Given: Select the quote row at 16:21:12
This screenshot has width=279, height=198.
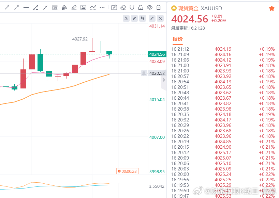Looking at the screenshot, I should pos(223,49).
